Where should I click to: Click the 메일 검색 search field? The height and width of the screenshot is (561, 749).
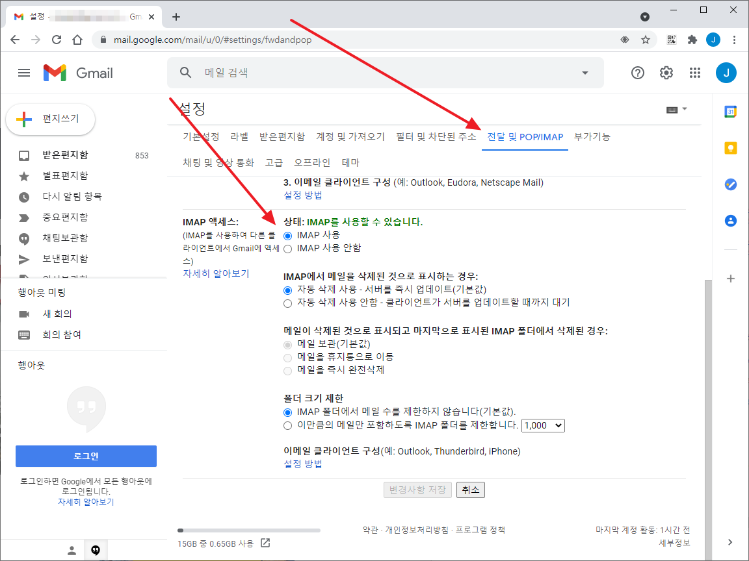tap(385, 73)
